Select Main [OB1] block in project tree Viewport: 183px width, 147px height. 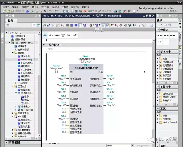[26, 60]
